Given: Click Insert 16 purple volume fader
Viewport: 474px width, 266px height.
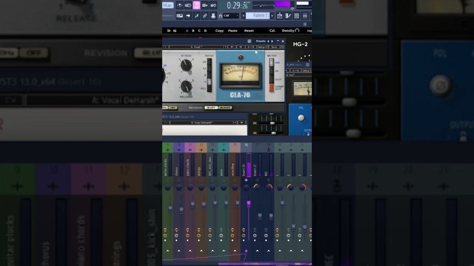Looking at the screenshot, I should [249, 204].
